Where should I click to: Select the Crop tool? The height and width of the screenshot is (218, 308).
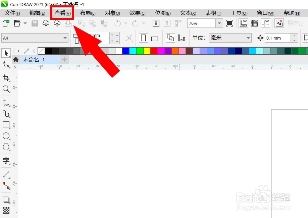[x=6, y=78]
